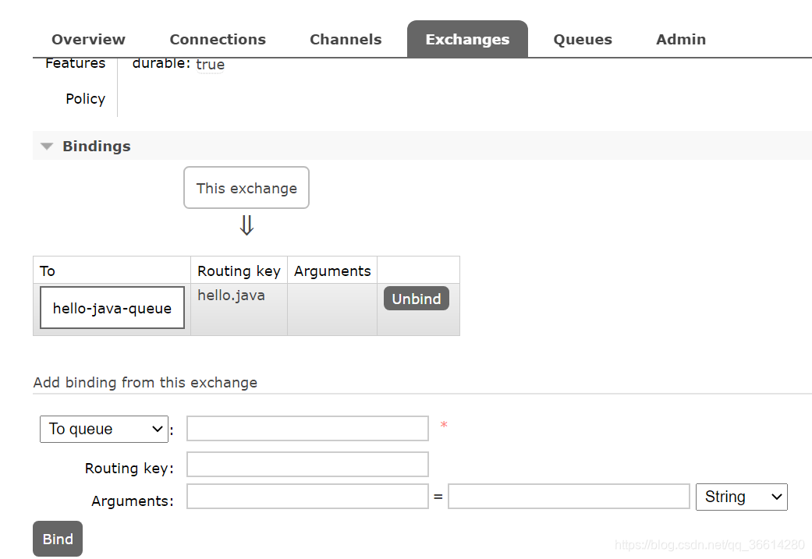
Task: Click the Routing key input field
Action: (307, 465)
